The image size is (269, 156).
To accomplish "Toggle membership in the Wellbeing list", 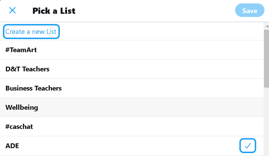I will point(131,107).
